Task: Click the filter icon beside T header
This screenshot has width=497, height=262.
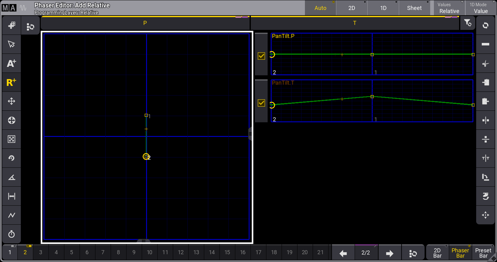Action: 467,23
